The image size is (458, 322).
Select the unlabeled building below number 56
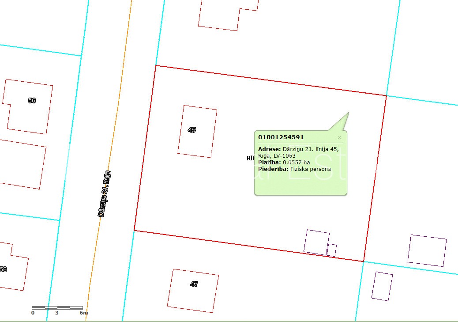click(x=22, y=164)
